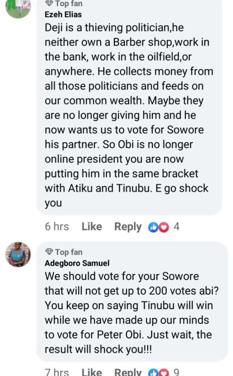Click the blue thumbs-up reaction on Ezeh's comment
This screenshot has width=233, height=376.
[x=153, y=228]
